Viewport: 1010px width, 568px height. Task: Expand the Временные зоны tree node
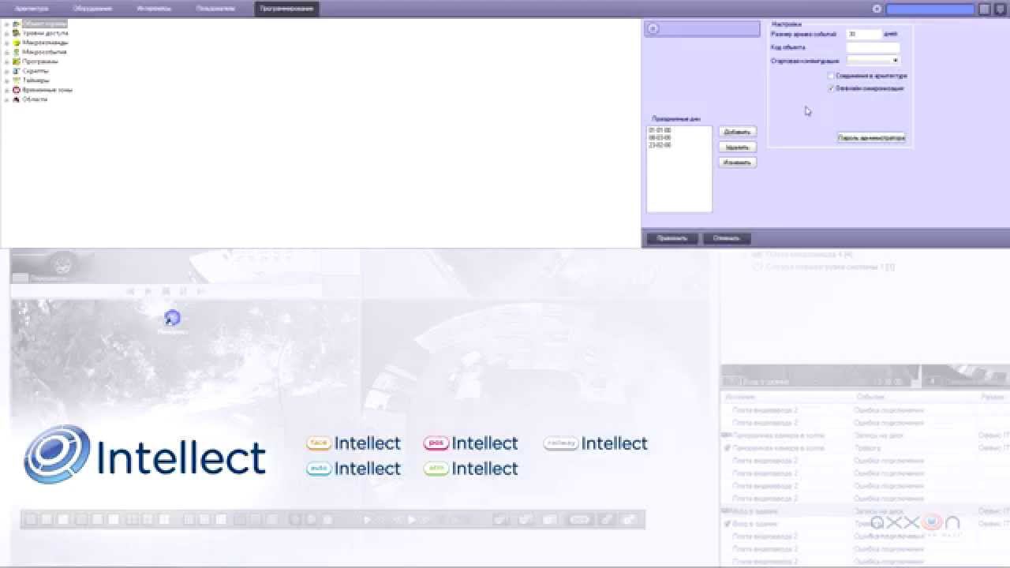(x=6, y=90)
